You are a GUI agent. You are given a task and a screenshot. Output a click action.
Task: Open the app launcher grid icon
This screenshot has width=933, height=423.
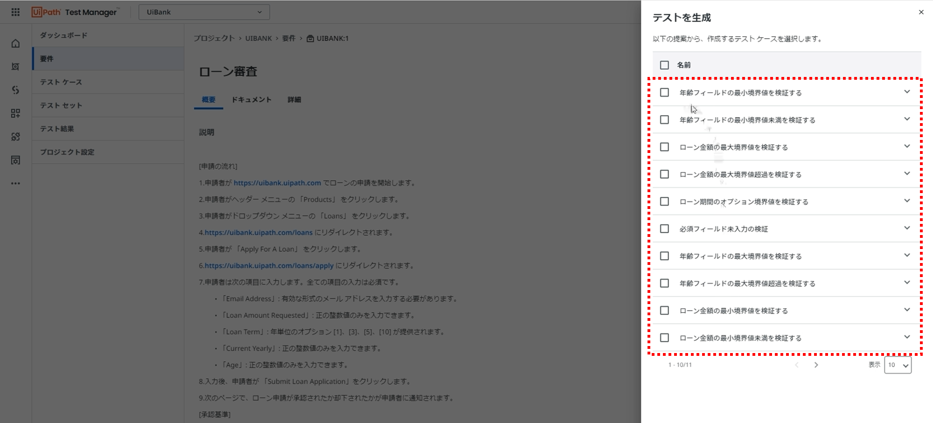(15, 12)
